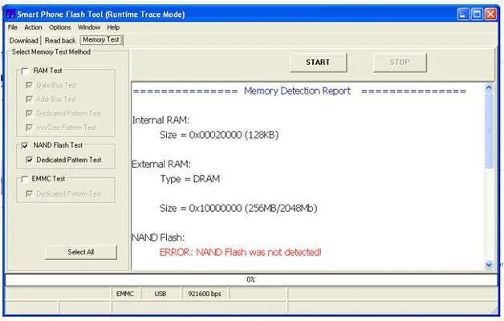Uncheck Dedicated Pattern Test under NAND Flash
This screenshot has width=504, height=321.
[x=29, y=160]
